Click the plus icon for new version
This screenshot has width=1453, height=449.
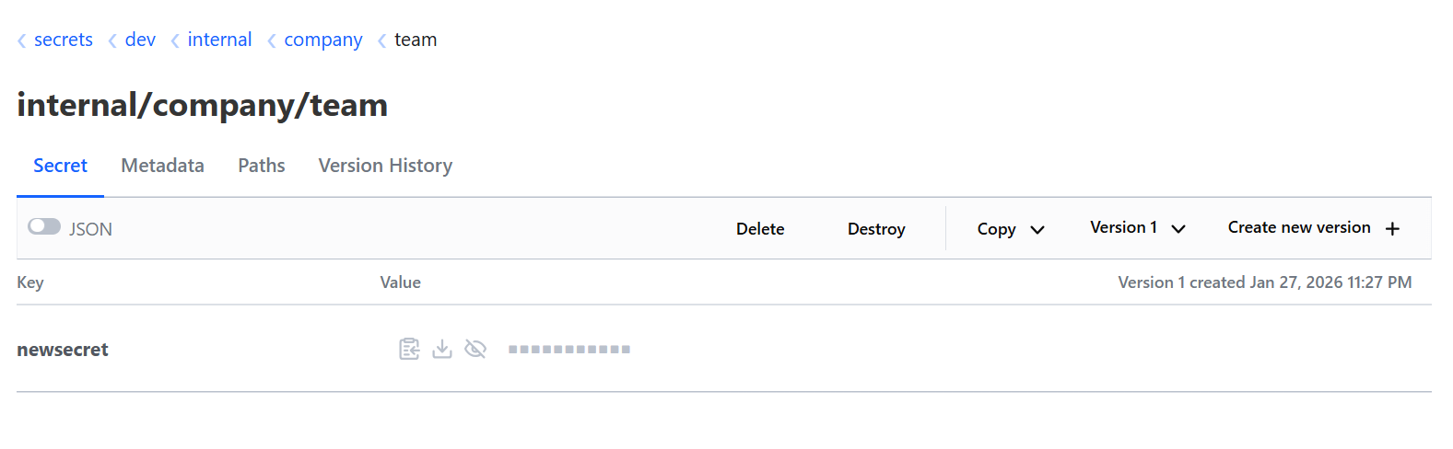click(1392, 228)
